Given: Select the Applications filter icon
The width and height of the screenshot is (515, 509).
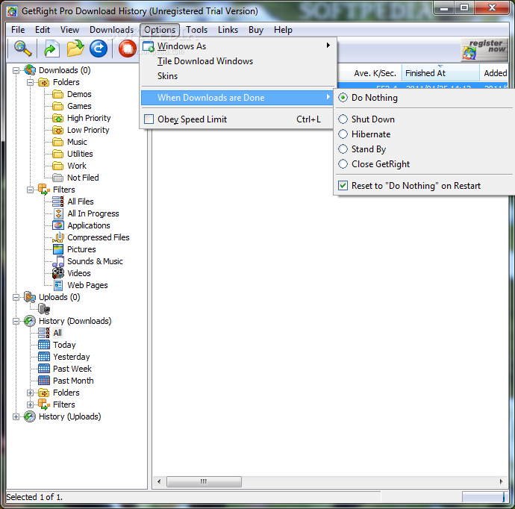Looking at the screenshot, I should [58, 225].
